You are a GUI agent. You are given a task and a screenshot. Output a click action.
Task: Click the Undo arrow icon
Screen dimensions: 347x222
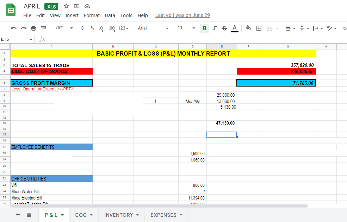[13, 28]
